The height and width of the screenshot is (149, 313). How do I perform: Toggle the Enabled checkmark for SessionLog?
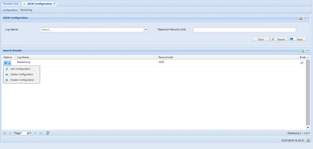tap(302, 62)
